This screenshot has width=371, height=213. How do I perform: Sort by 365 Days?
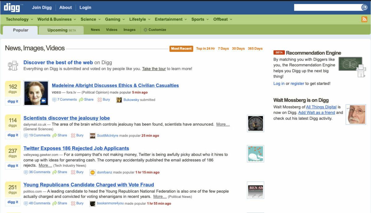pyautogui.click(x=255, y=49)
